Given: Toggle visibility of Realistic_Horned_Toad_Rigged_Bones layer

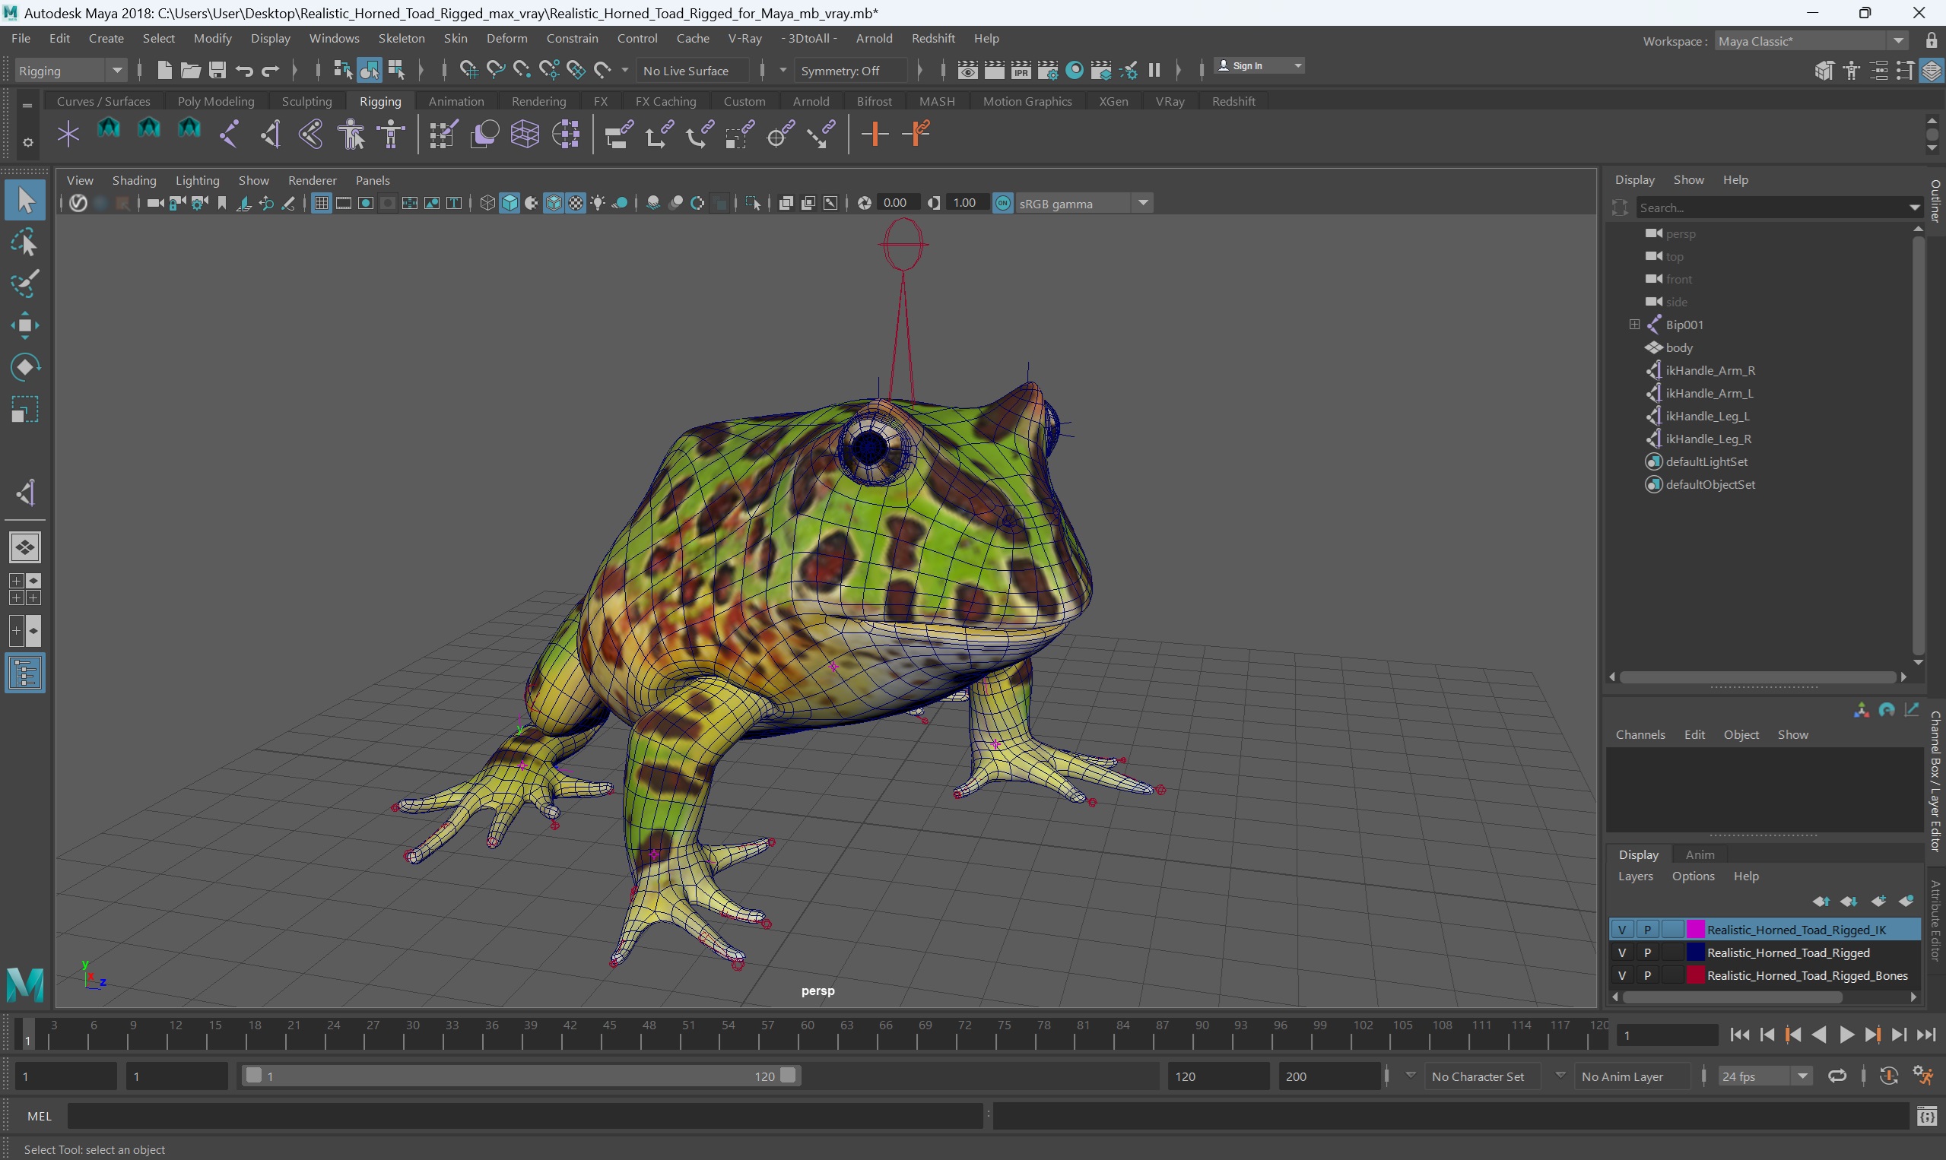Looking at the screenshot, I should pyautogui.click(x=1623, y=975).
